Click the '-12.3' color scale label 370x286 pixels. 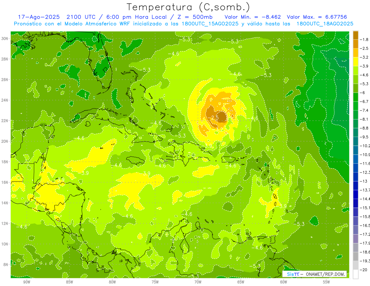click(365, 172)
